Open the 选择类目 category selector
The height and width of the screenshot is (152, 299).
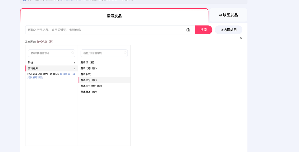click(229, 30)
